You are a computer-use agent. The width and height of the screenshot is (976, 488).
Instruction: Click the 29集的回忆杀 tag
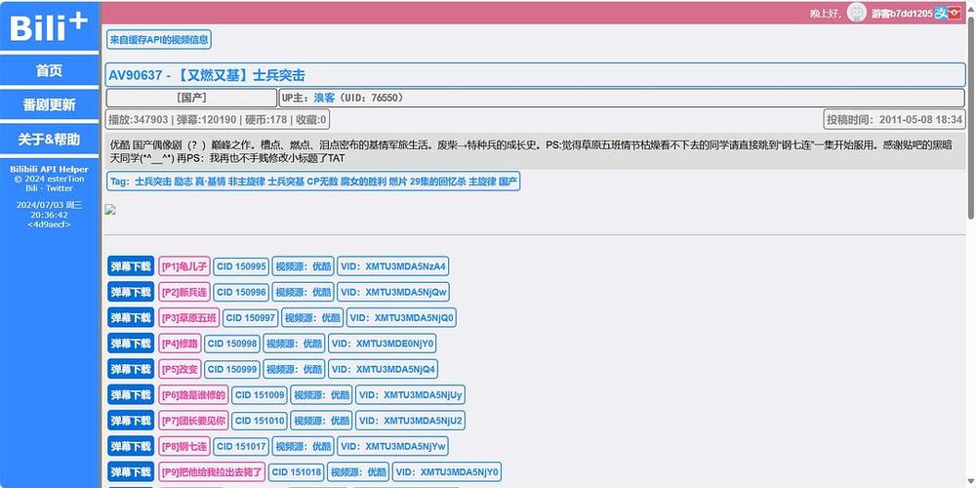[437, 182]
